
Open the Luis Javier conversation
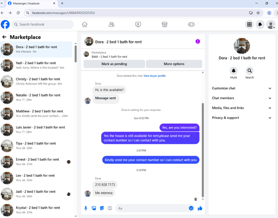(36, 130)
